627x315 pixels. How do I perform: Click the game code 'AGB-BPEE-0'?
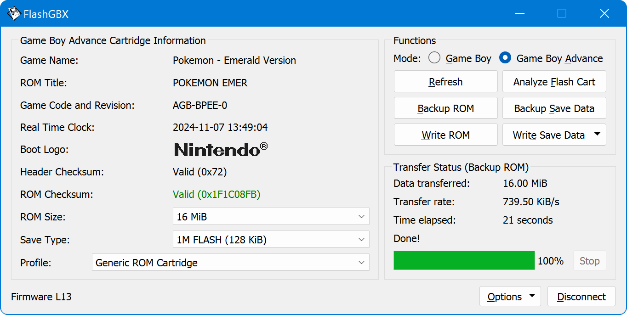pyautogui.click(x=200, y=105)
